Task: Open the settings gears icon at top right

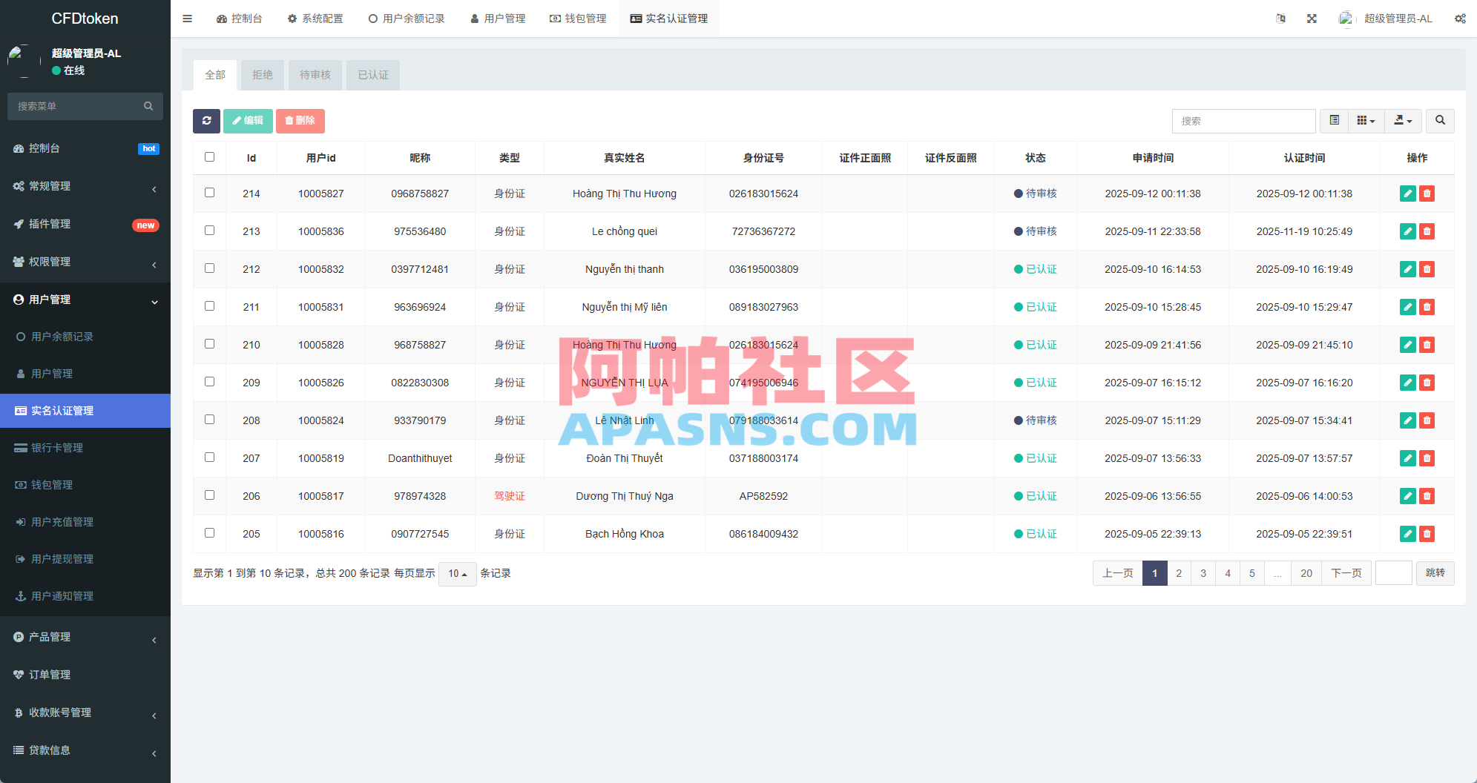Action: [1460, 19]
